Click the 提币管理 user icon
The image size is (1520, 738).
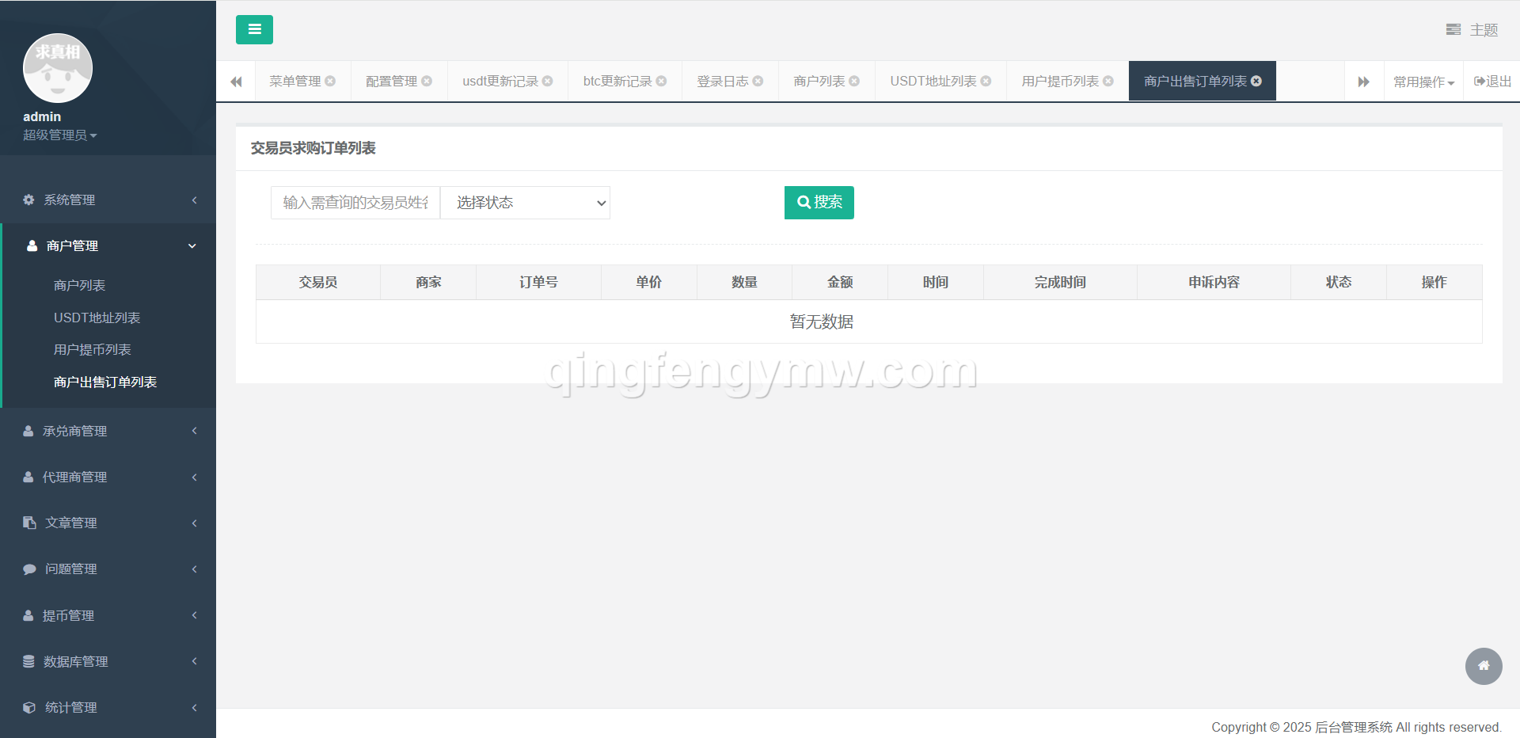[28, 615]
